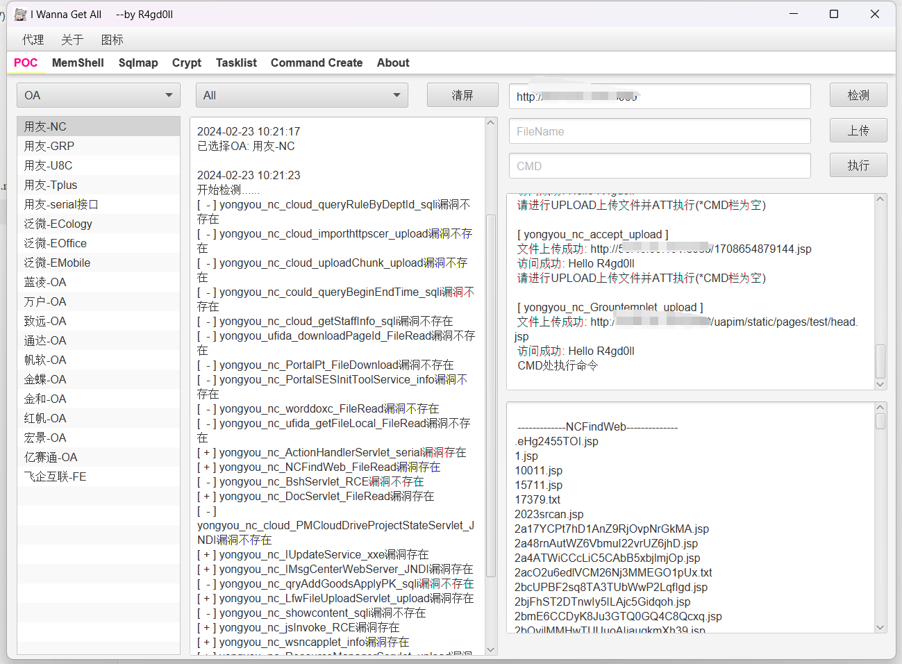Focus the FileName input field
The height and width of the screenshot is (664, 902).
pyautogui.click(x=660, y=131)
